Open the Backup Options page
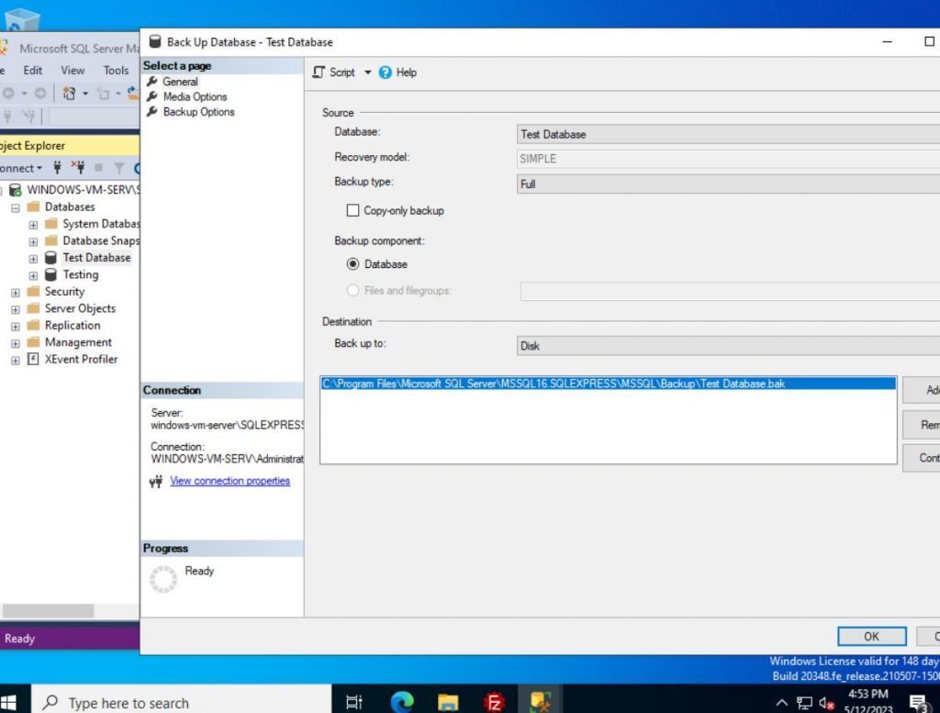 [196, 111]
